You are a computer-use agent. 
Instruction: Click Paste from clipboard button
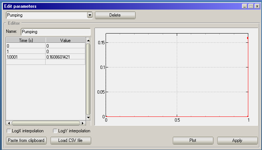[x=26, y=140]
